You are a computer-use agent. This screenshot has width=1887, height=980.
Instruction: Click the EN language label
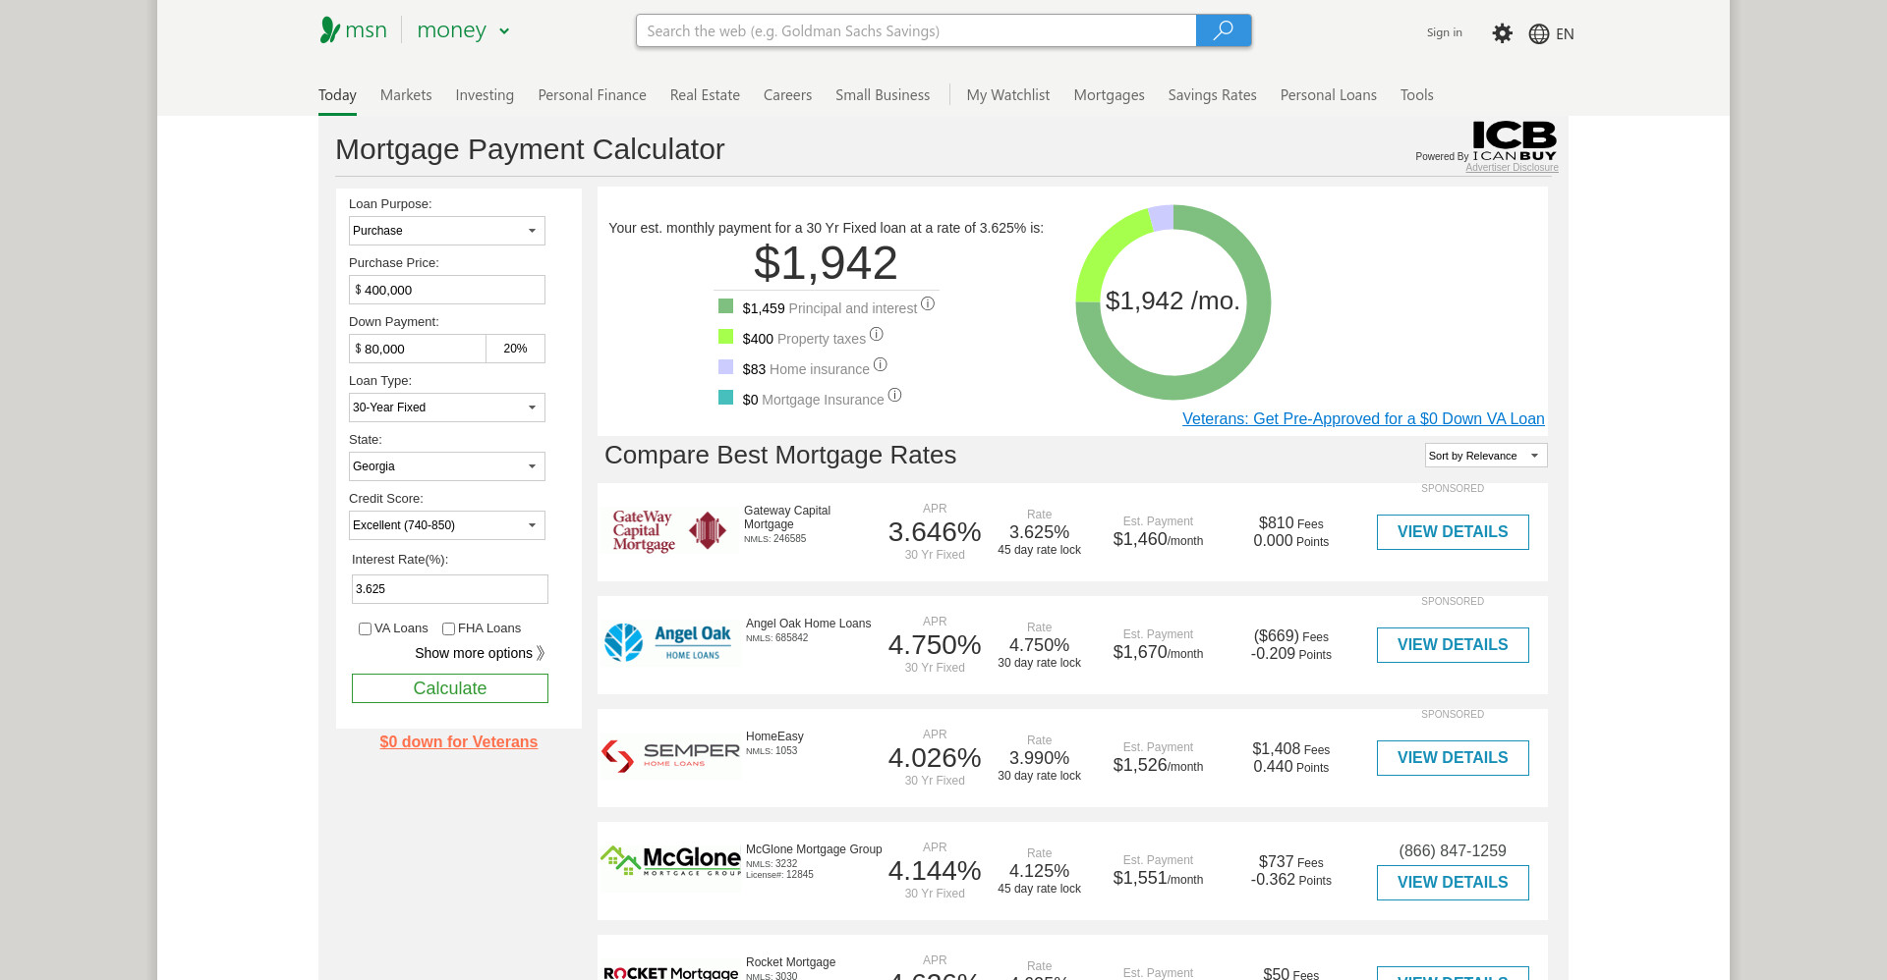pyautogui.click(x=1565, y=34)
